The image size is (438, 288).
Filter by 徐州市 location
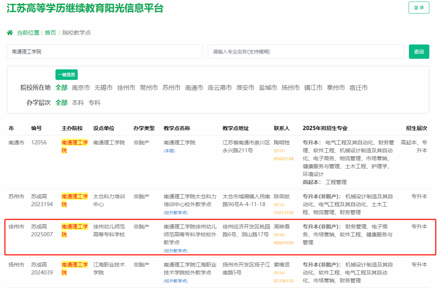(126, 88)
